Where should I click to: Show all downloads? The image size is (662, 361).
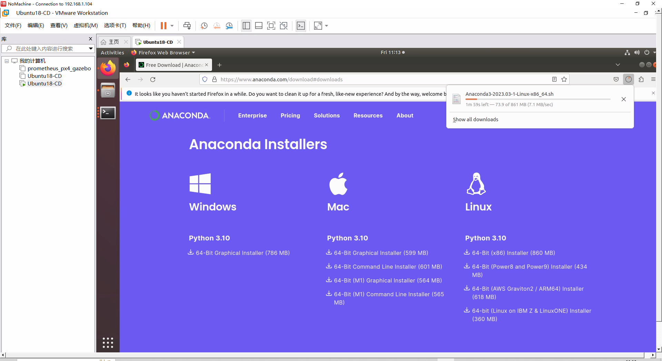(x=475, y=120)
